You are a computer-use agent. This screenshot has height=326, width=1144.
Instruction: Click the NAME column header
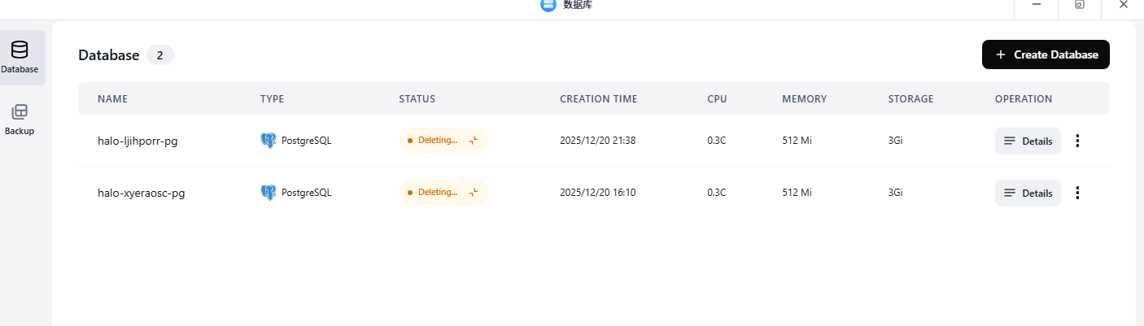[112, 99]
